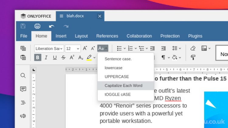
Task: Decrement the font size
Action: 93,48
